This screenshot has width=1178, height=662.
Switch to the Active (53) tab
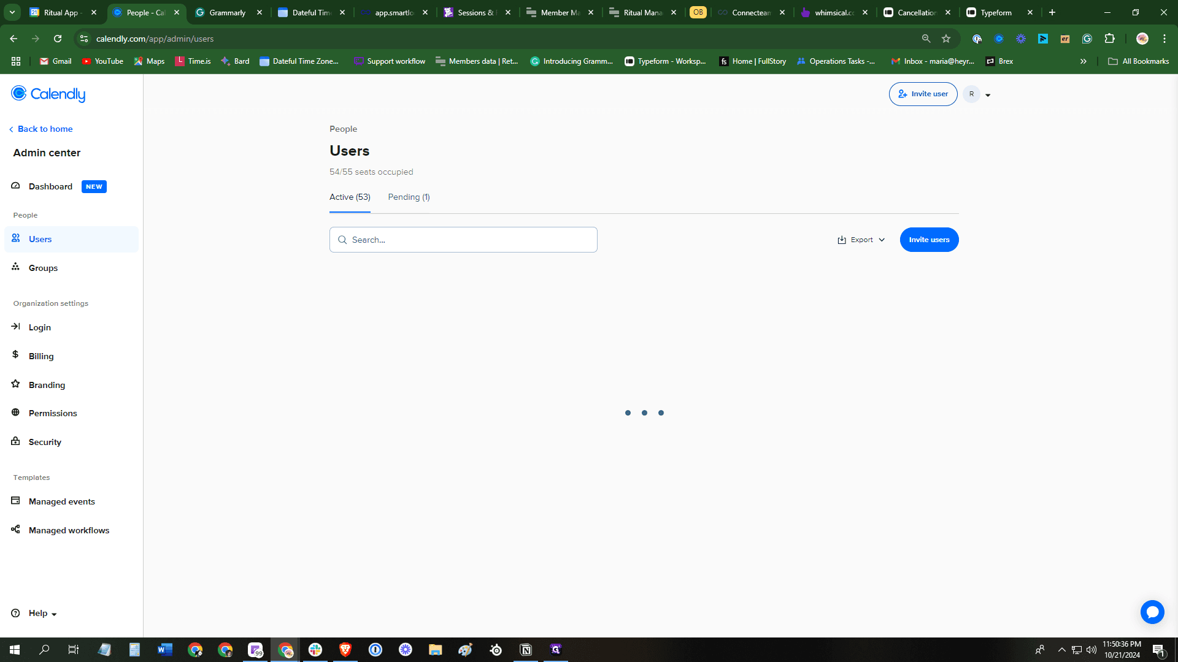350,197
